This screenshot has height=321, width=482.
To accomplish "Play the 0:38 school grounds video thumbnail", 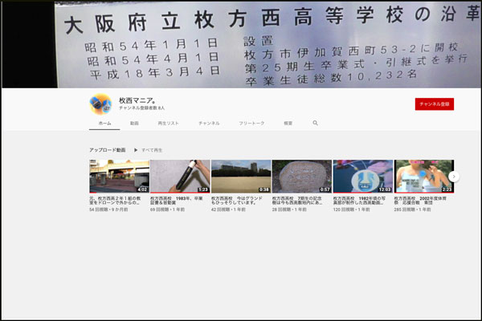I will [241, 176].
